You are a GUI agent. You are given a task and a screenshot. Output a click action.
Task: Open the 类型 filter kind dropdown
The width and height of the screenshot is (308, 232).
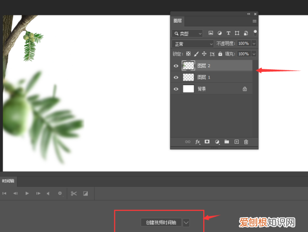(187, 33)
